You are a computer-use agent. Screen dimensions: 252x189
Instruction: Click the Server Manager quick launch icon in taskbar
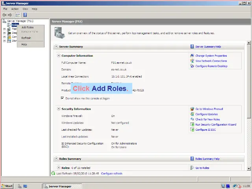20,186
